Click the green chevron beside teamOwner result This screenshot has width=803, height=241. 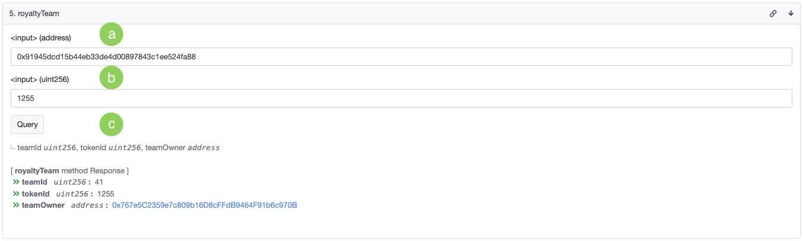tap(16, 205)
